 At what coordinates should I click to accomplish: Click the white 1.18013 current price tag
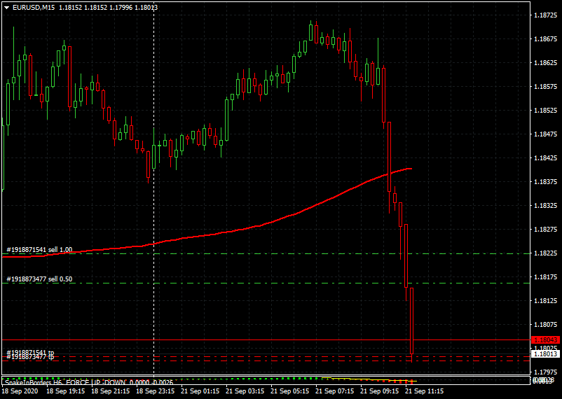[x=544, y=354]
